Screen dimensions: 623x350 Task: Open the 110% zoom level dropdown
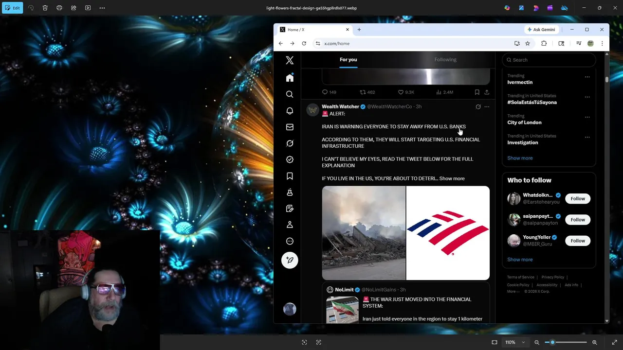coord(515,342)
